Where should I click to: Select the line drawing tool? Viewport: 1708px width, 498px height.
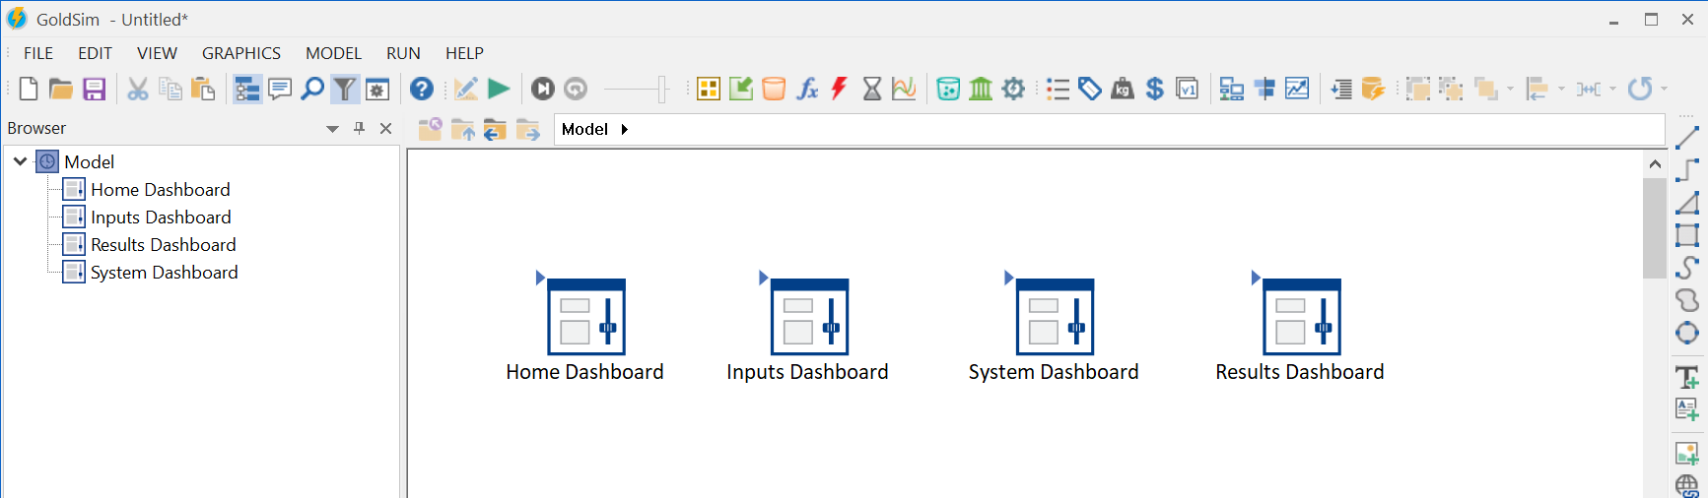tap(1687, 138)
